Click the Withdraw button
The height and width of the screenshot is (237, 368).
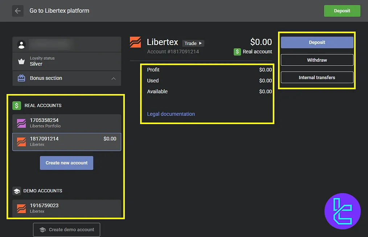(317, 60)
